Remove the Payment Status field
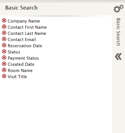The height and width of the screenshot is (133, 125). point(4,58)
